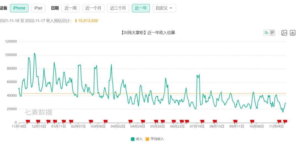Choose the 近三个月 date range
The height and width of the screenshot is (143, 298).
coord(118,8)
